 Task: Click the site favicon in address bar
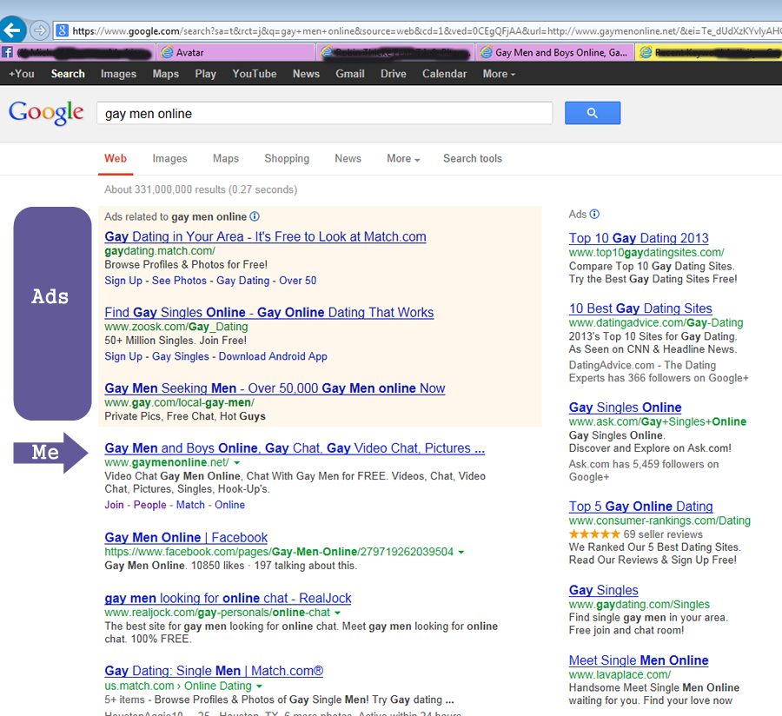click(x=63, y=30)
